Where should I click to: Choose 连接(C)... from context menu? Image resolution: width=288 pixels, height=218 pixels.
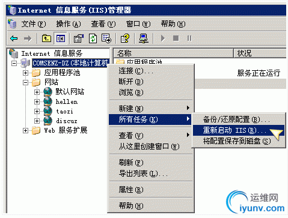151,71
